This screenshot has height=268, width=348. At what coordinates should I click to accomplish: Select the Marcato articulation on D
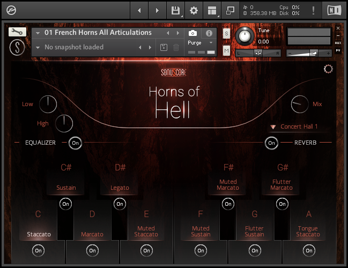92,234
